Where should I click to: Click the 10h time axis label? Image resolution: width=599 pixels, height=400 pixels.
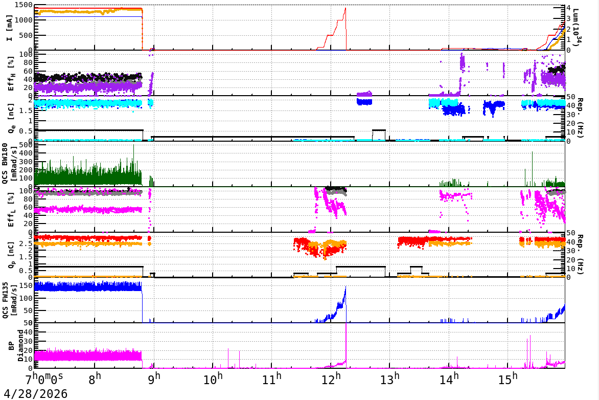click(213, 379)
